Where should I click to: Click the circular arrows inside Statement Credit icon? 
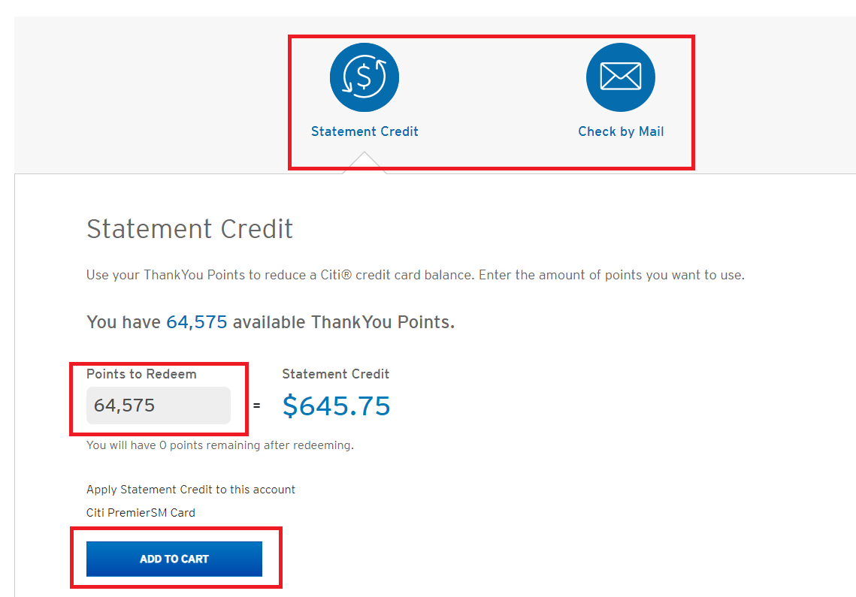click(x=364, y=77)
